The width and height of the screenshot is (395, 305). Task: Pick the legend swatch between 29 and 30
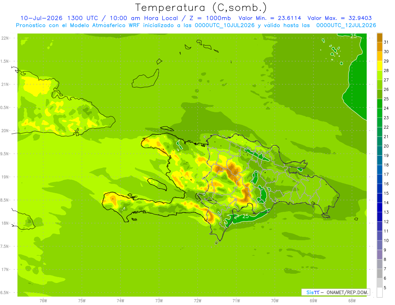click(x=380, y=56)
